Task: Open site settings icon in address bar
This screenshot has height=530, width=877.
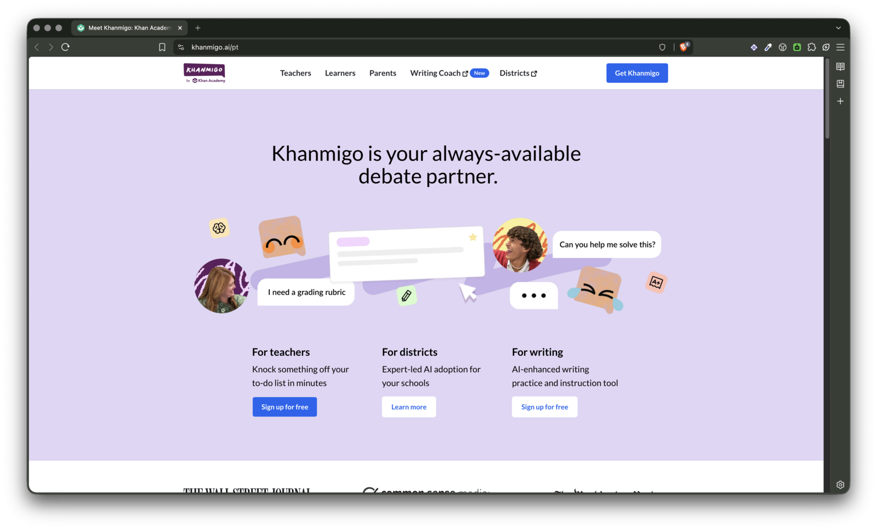Action: click(x=181, y=47)
